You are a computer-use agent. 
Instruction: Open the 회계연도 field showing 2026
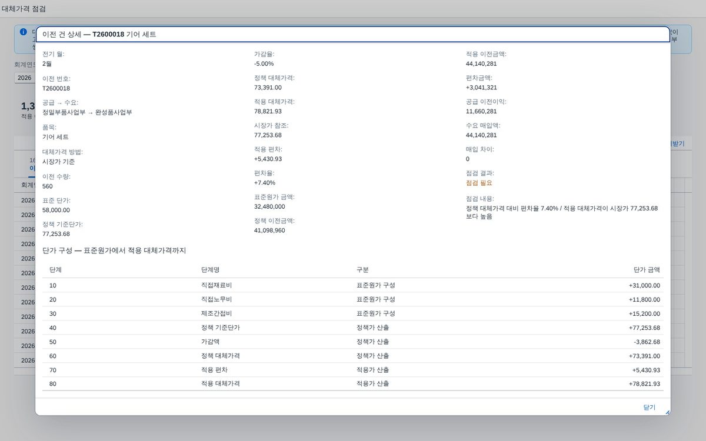click(25, 78)
